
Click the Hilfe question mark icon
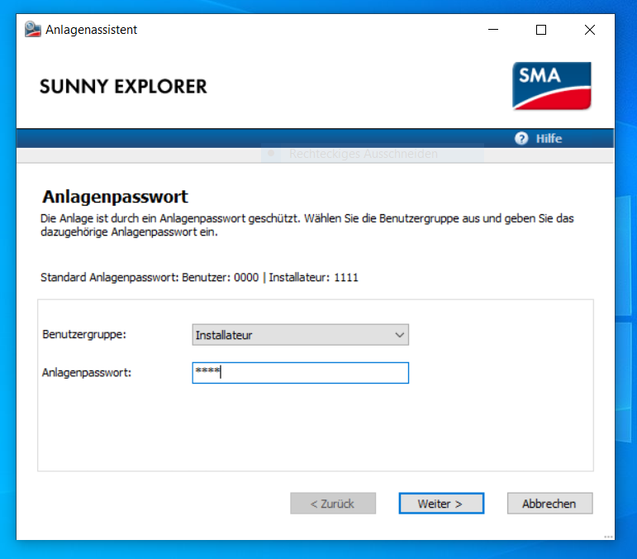pos(521,139)
